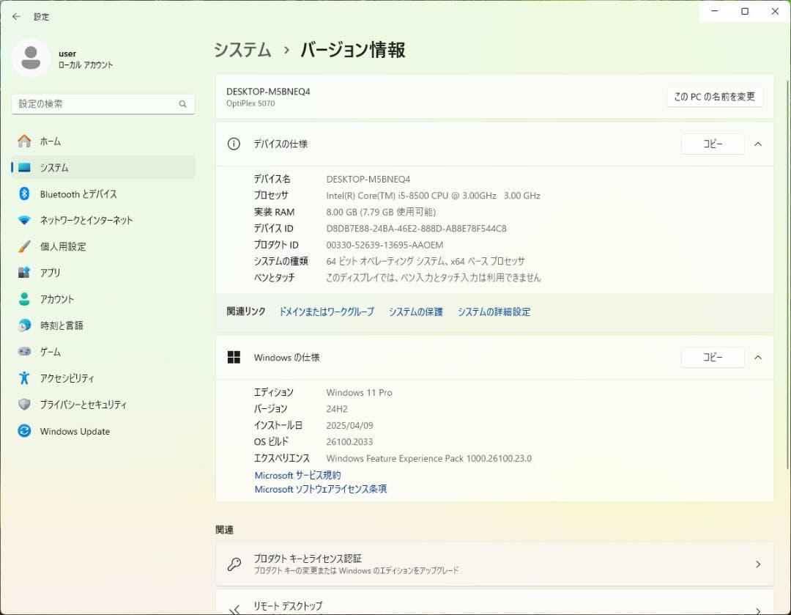This screenshot has height=615, width=791.
Task: Select the device ID value D8DB7E88-24BA-46E2-888D-AB8E78F544C8
Action: click(416, 228)
